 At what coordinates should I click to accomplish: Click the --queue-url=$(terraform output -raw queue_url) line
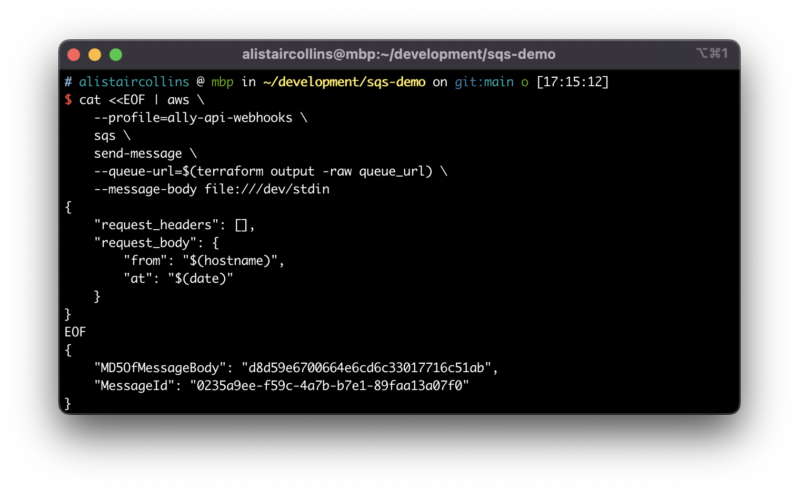click(x=271, y=171)
